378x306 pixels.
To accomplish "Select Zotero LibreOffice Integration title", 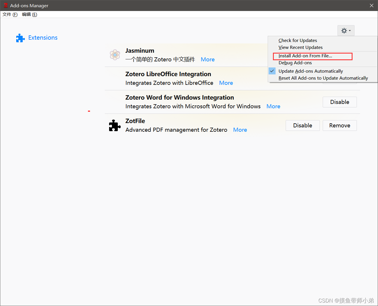I will coord(168,74).
